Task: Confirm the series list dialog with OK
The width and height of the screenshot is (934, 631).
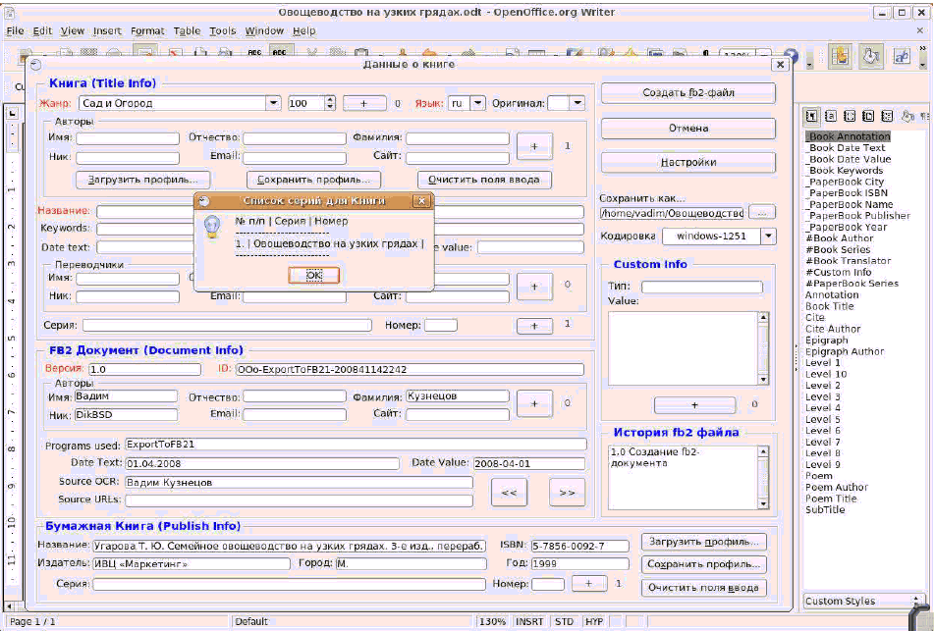Action: click(314, 275)
